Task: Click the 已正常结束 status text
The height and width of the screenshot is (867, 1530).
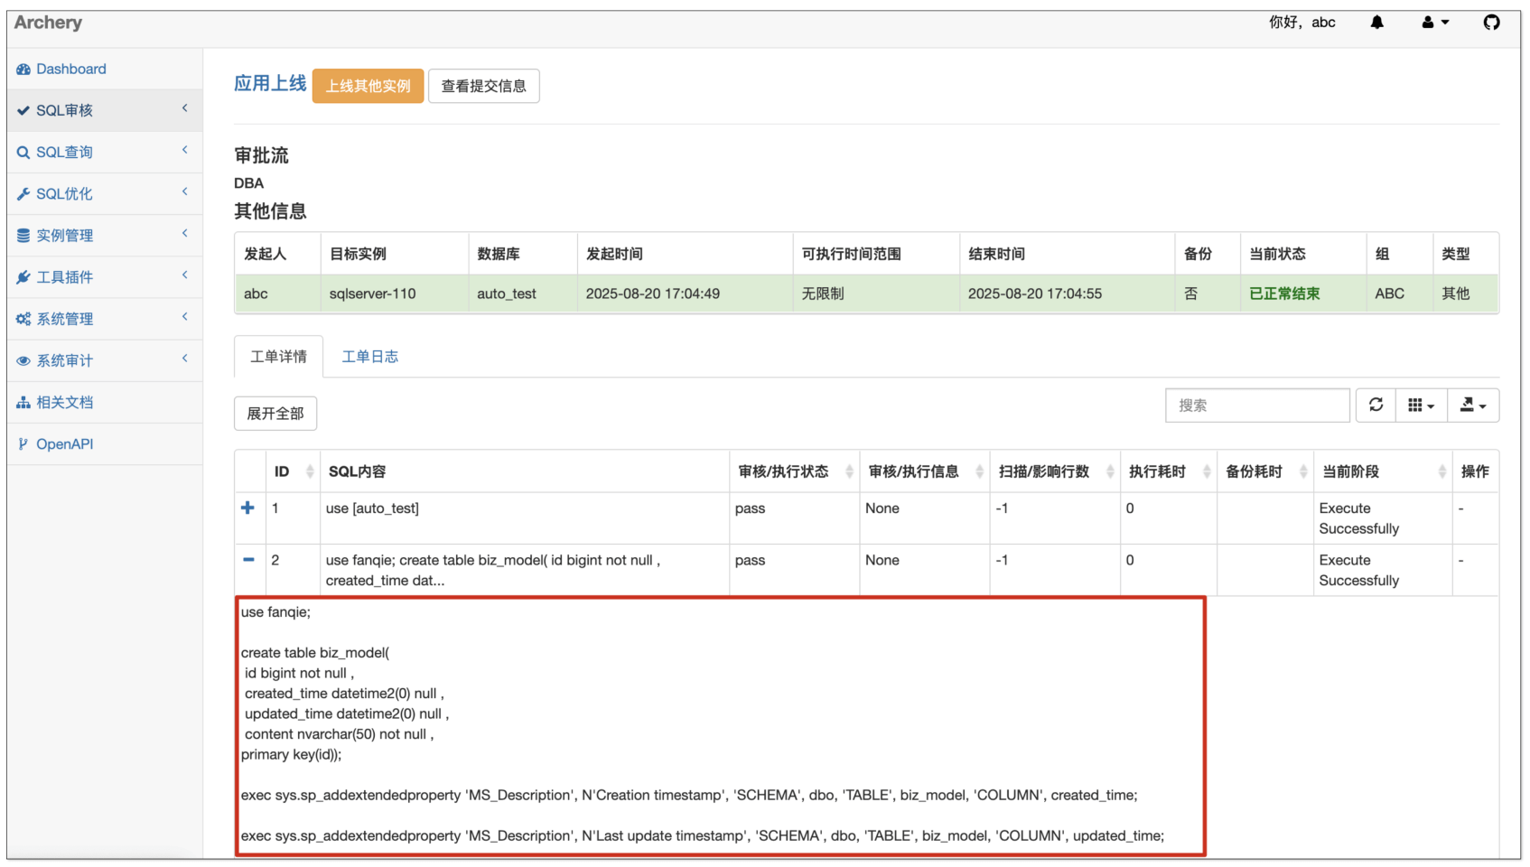Action: click(1284, 294)
